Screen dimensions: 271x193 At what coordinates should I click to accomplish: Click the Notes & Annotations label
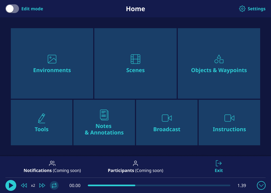[104, 129]
